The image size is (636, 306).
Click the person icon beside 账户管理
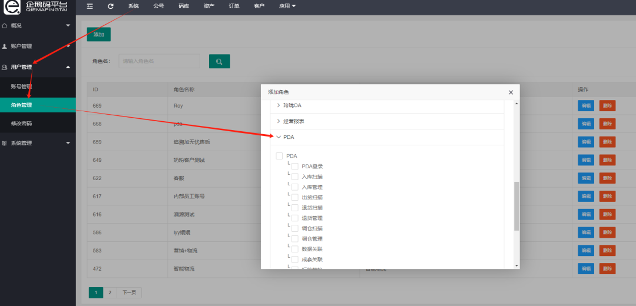pos(5,46)
